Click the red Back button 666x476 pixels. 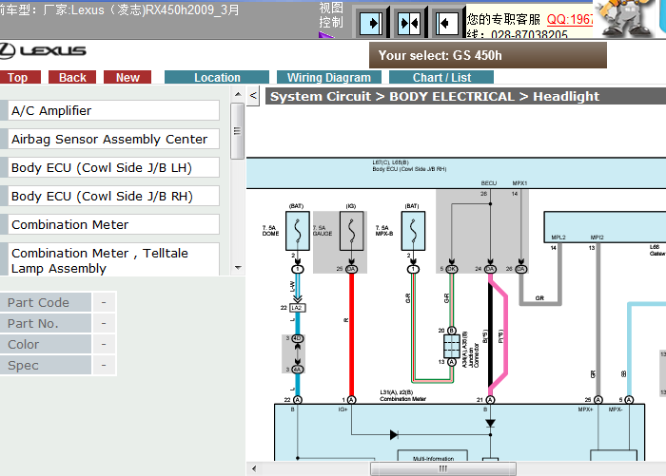[x=72, y=77]
